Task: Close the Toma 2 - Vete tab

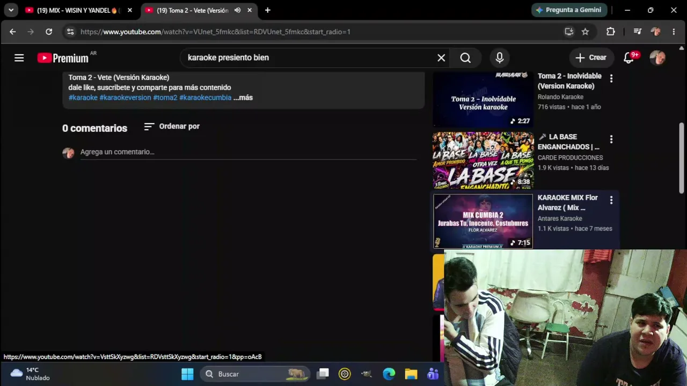Action: click(250, 10)
